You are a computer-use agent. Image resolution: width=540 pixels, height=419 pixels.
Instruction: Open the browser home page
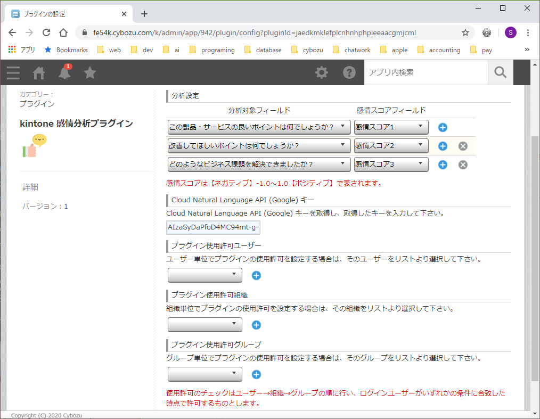click(x=63, y=32)
